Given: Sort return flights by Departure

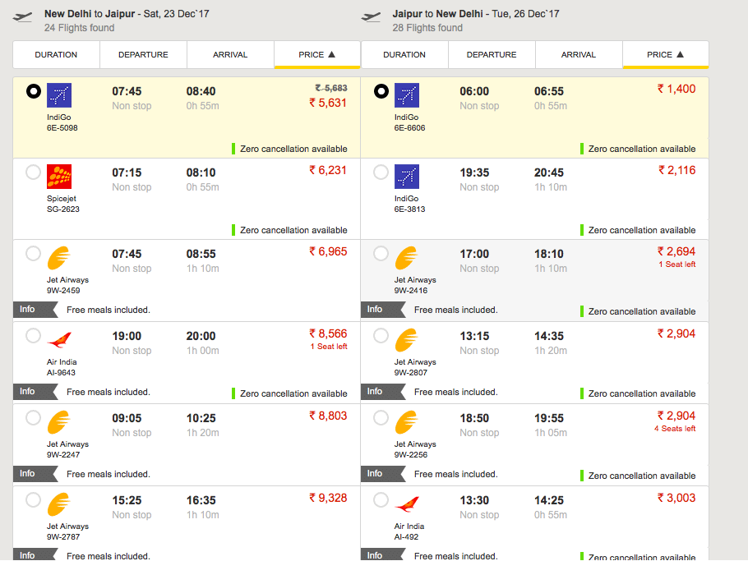Looking at the screenshot, I should (x=492, y=55).
